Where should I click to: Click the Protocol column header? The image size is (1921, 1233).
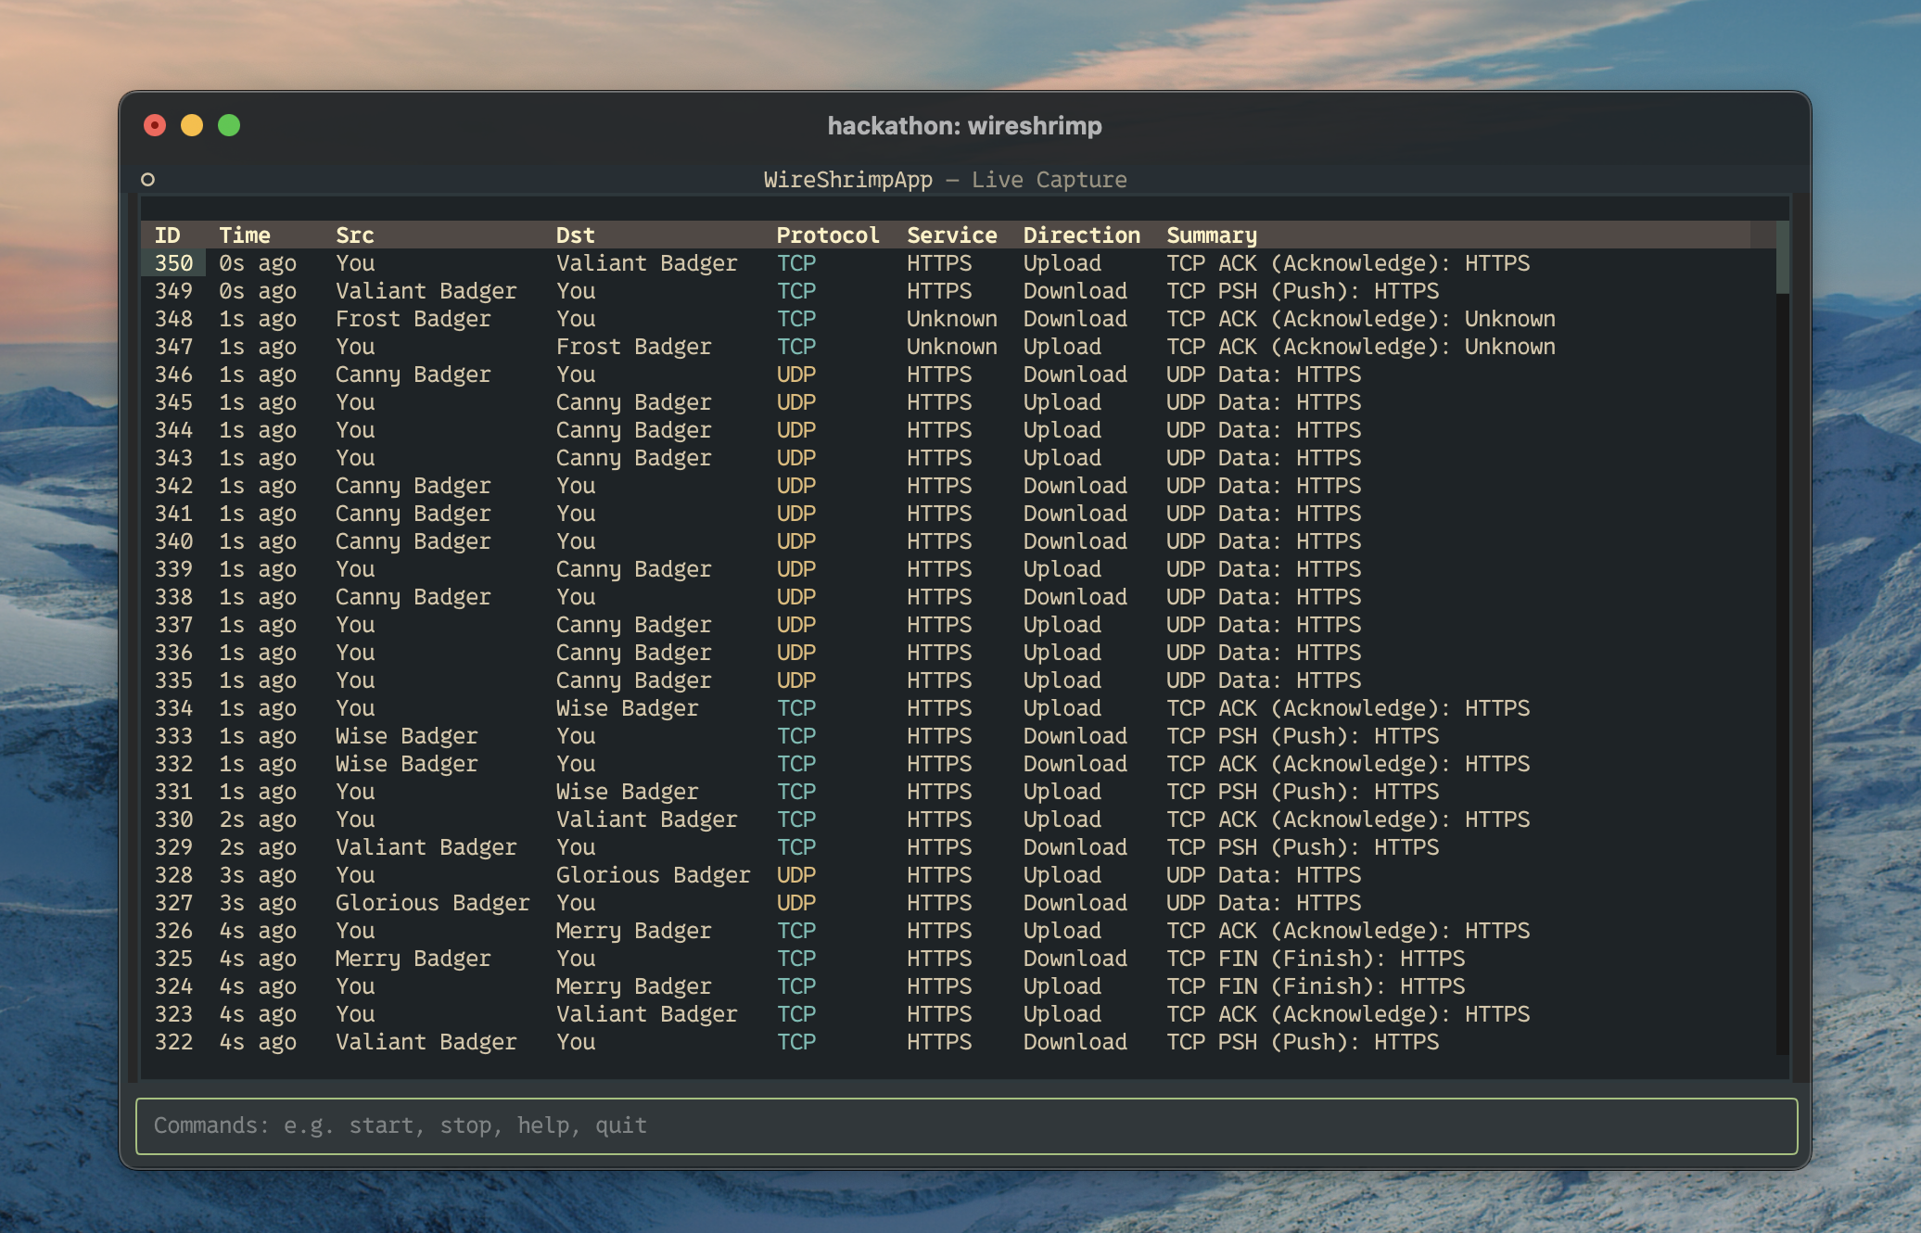click(x=828, y=235)
